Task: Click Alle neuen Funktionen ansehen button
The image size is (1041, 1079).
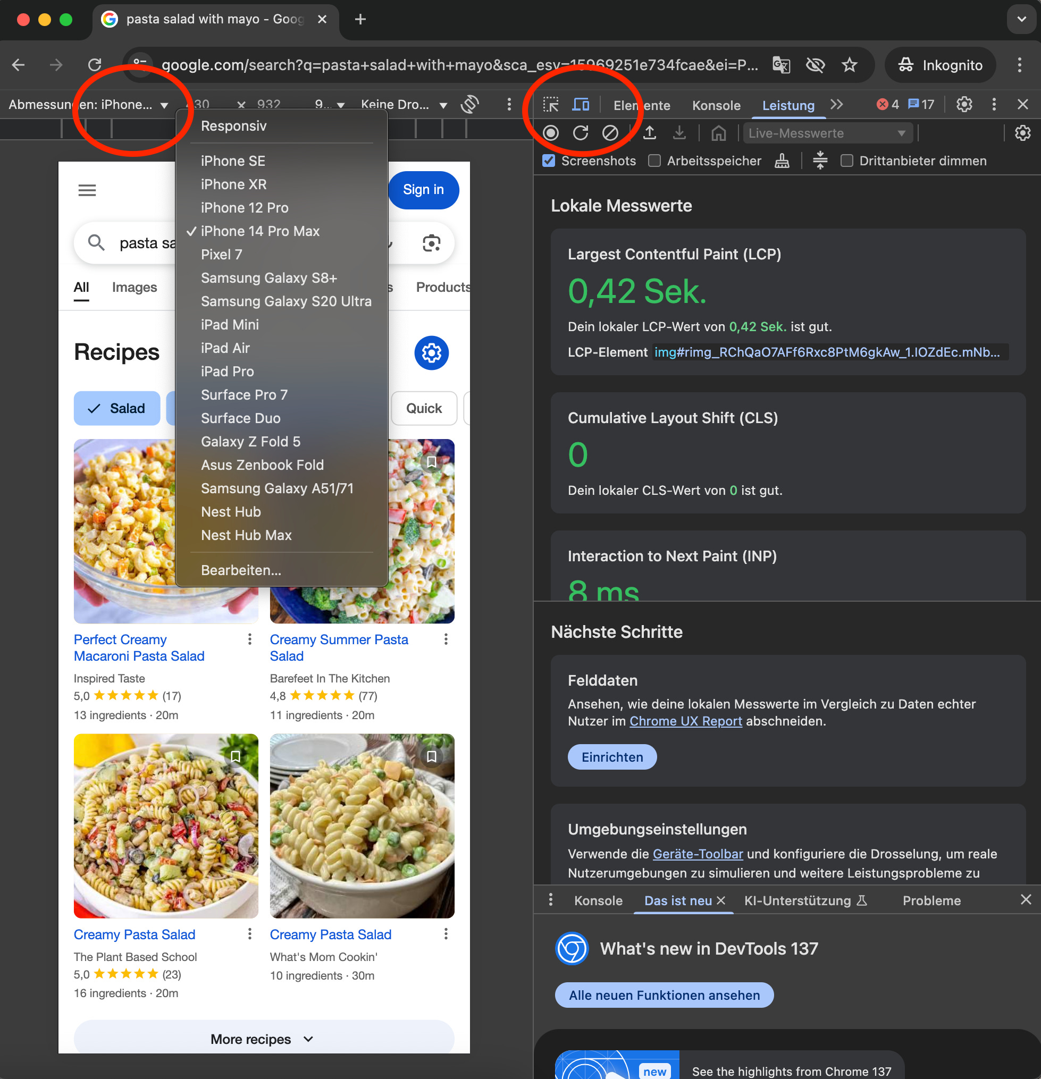Action: point(664,996)
